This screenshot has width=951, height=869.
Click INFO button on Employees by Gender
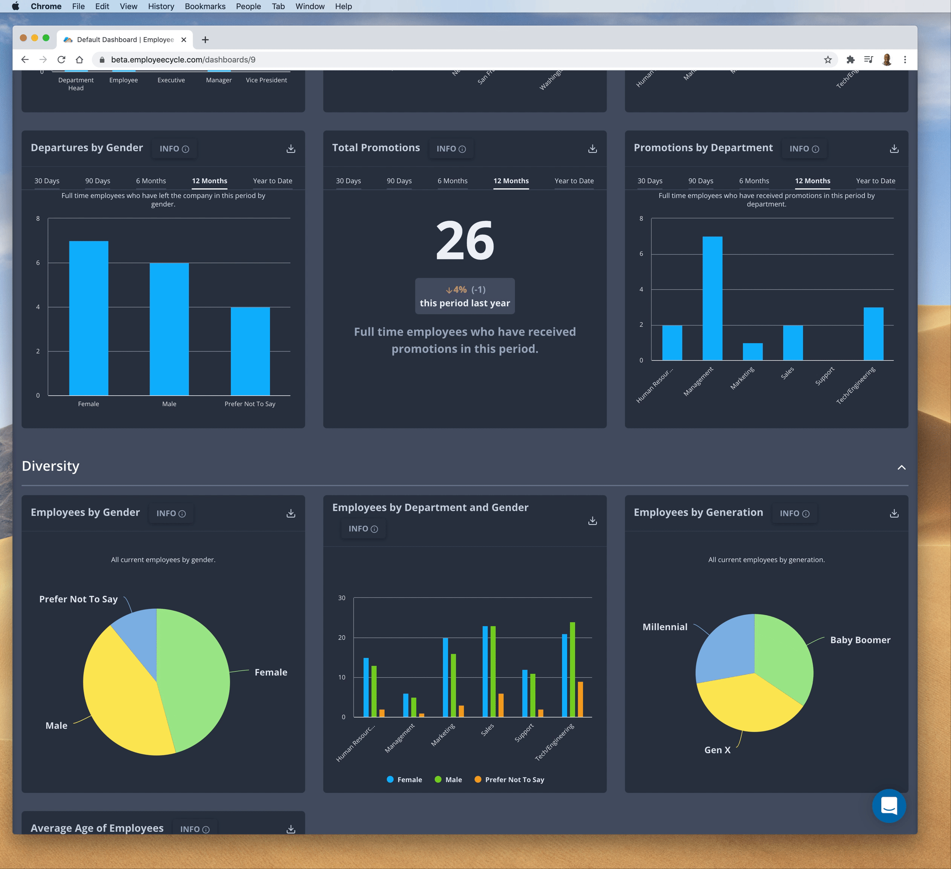(171, 513)
